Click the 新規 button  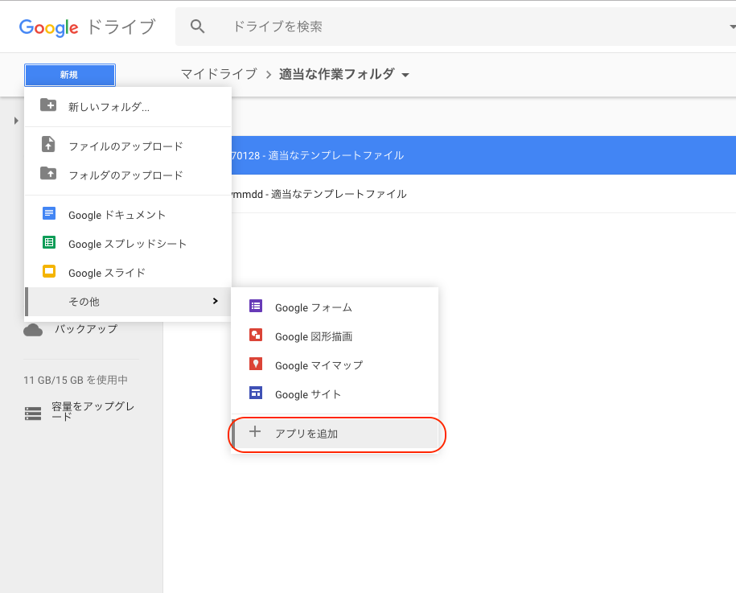click(70, 75)
